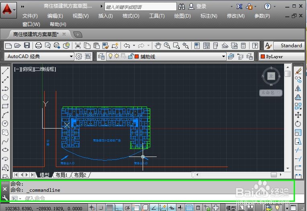Image resolution: width=307 pixels, height=211 pixels.
Task: Toggle Lineweight display in status bar
Action: coord(180,208)
